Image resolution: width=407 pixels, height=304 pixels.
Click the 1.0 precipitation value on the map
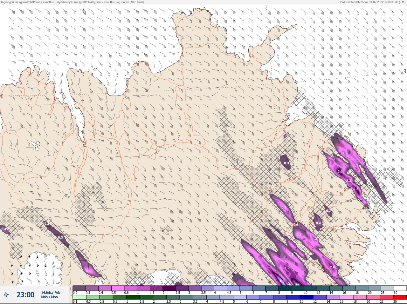345,153
